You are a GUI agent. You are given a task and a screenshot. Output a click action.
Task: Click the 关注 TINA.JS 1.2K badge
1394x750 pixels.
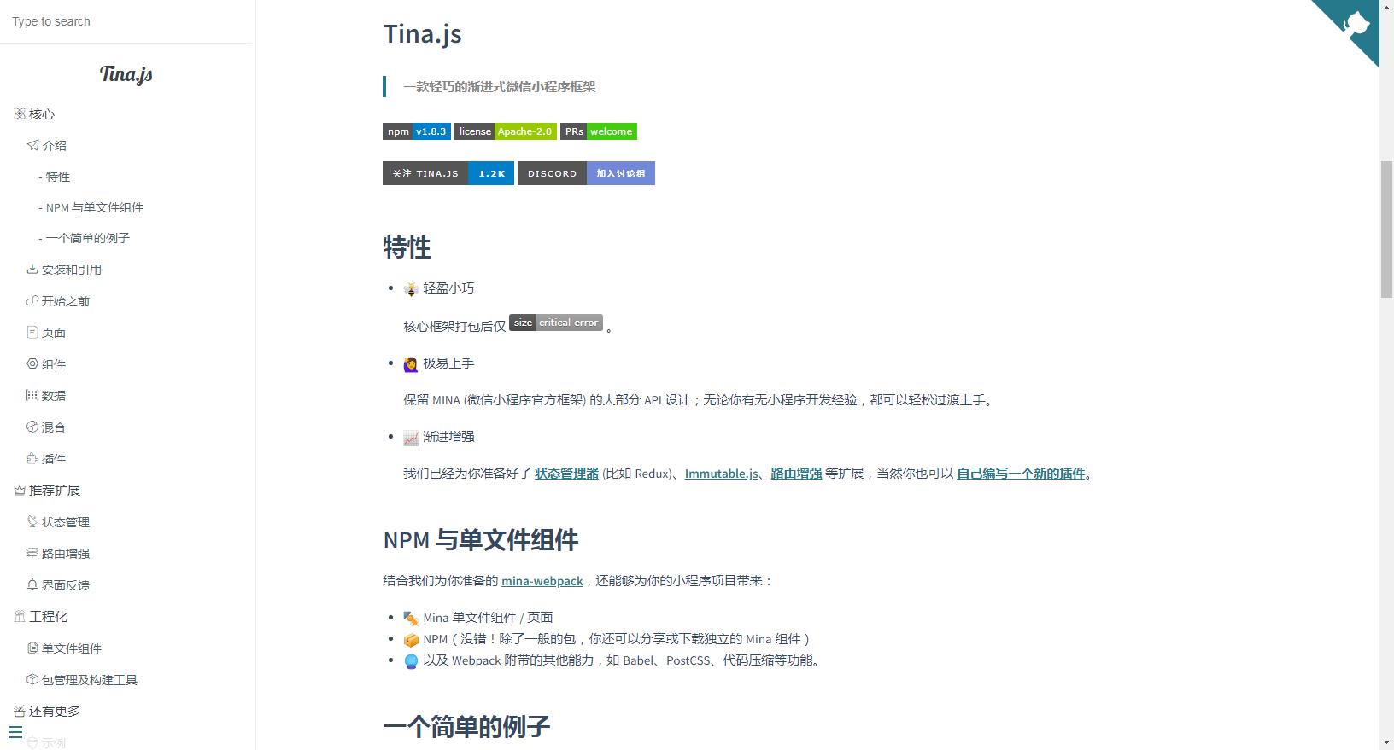tap(448, 173)
